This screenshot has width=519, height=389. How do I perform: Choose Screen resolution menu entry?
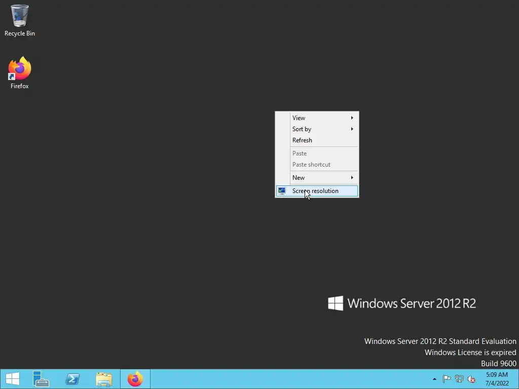point(317,191)
